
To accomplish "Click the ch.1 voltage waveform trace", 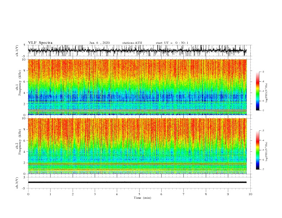I will (137, 51).
